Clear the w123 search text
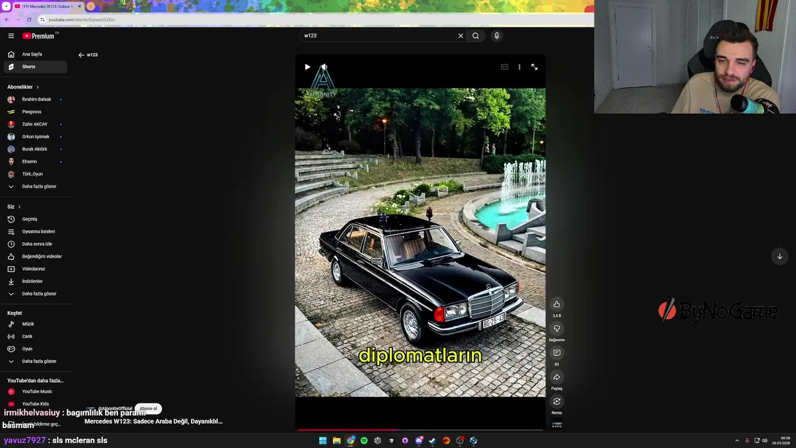 coord(461,36)
